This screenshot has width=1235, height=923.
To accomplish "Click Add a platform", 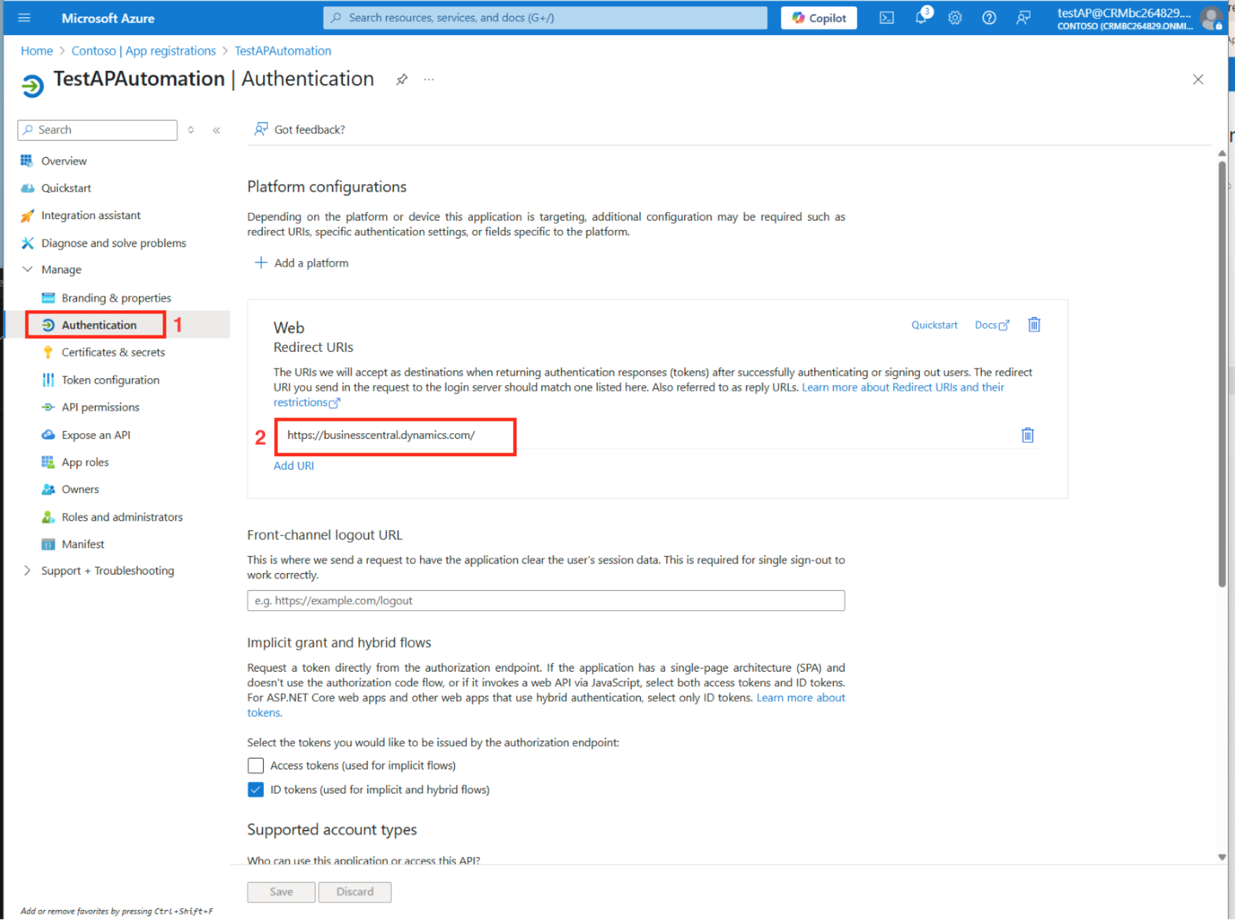I will point(302,263).
